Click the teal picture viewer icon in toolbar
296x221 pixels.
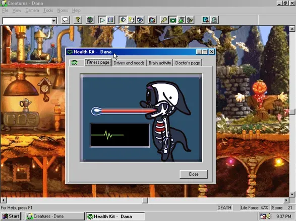(206, 20)
